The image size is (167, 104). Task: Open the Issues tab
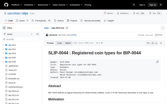coord(22,21)
